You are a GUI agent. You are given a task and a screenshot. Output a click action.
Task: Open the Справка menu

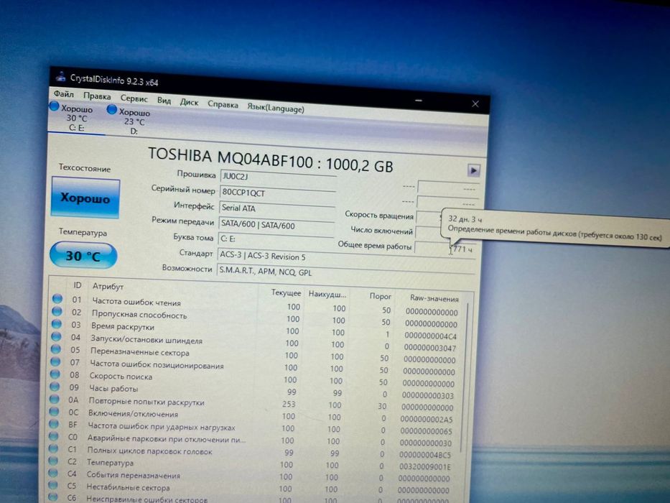223,104
